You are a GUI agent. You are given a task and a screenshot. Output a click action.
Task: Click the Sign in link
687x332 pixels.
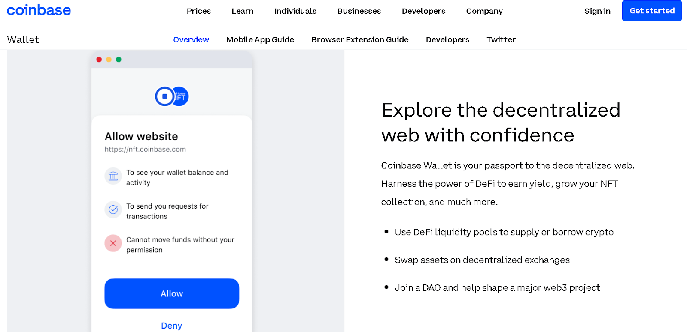pyautogui.click(x=597, y=11)
